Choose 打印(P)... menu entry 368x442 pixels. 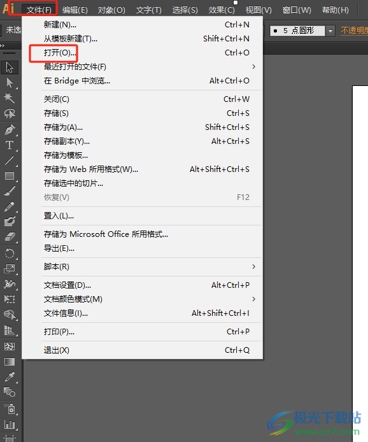coord(142,332)
